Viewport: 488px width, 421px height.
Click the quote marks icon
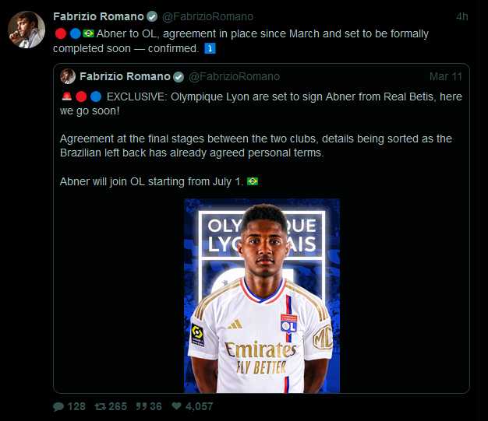(x=141, y=406)
